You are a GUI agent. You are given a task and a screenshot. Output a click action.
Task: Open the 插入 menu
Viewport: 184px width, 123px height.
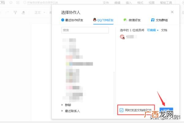coord(128,2)
